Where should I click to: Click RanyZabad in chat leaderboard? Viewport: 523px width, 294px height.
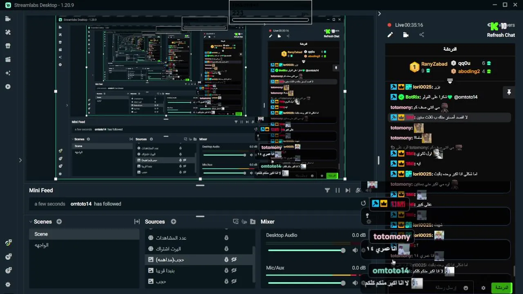click(434, 64)
